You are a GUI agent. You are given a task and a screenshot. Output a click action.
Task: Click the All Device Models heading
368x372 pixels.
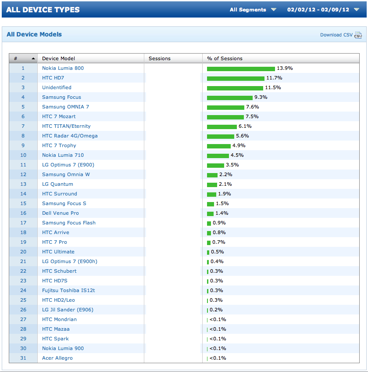point(34,34)
